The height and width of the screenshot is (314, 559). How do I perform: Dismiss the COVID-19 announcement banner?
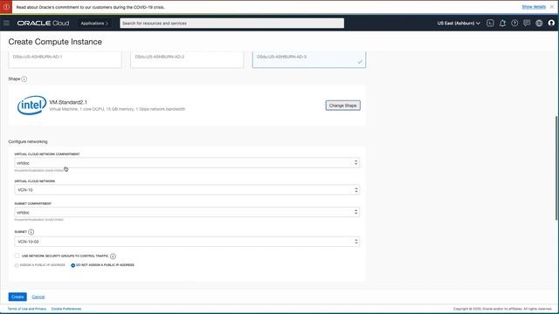coord(552,7)
